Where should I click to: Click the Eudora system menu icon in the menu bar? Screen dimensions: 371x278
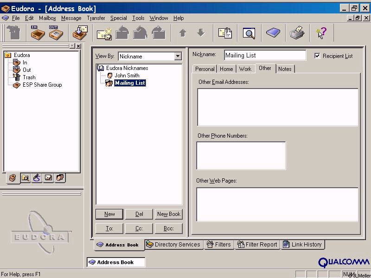[x=5, y=18]
